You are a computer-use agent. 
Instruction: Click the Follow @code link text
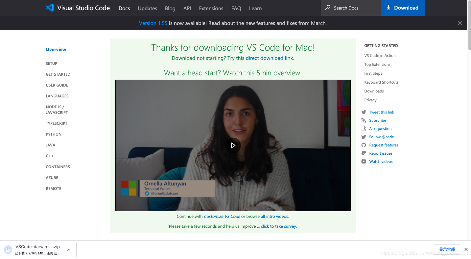(x=382, y=137)
